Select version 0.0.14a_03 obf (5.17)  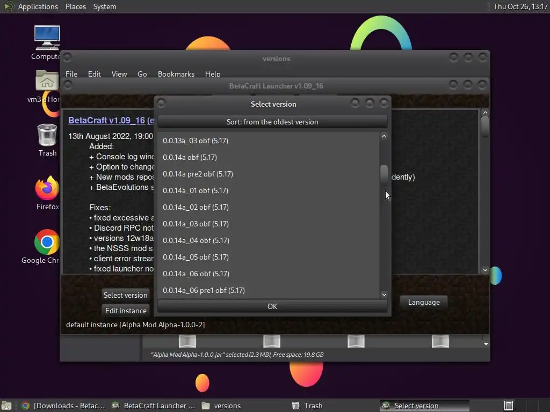coord(269,224)
